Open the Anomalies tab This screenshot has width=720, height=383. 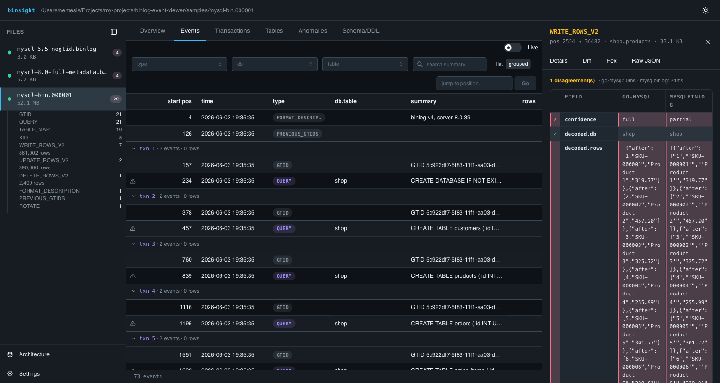click(313, 31)
